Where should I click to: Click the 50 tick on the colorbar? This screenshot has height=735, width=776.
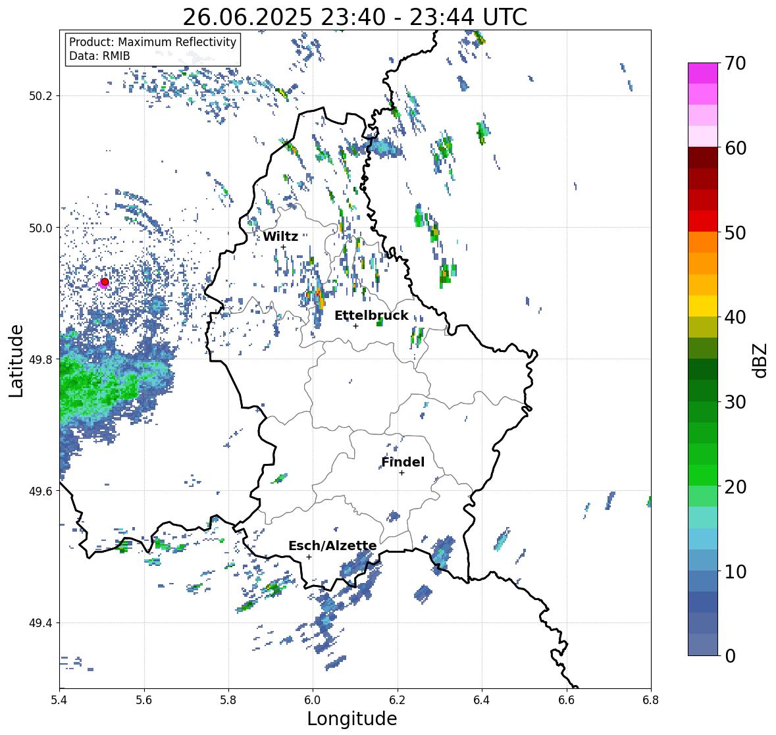point(735,232)
